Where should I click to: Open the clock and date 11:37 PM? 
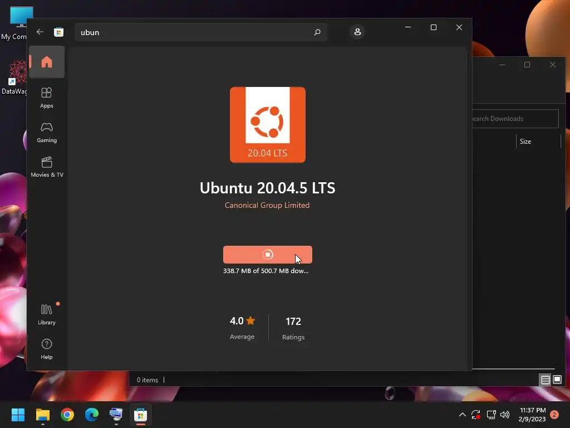[x=533, y=415]
